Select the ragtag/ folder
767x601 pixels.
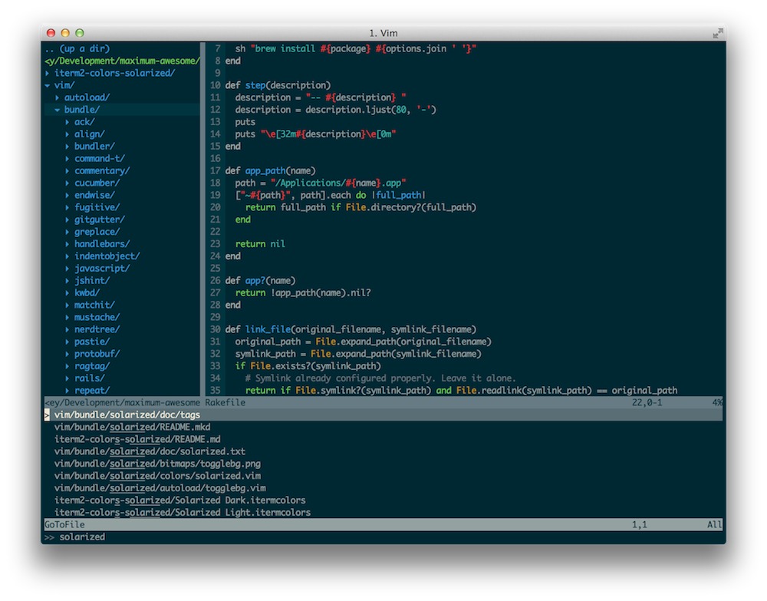click(92, 366)
